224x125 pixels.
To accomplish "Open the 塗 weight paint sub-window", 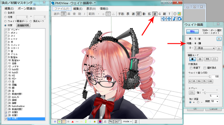I will point(155,14).
